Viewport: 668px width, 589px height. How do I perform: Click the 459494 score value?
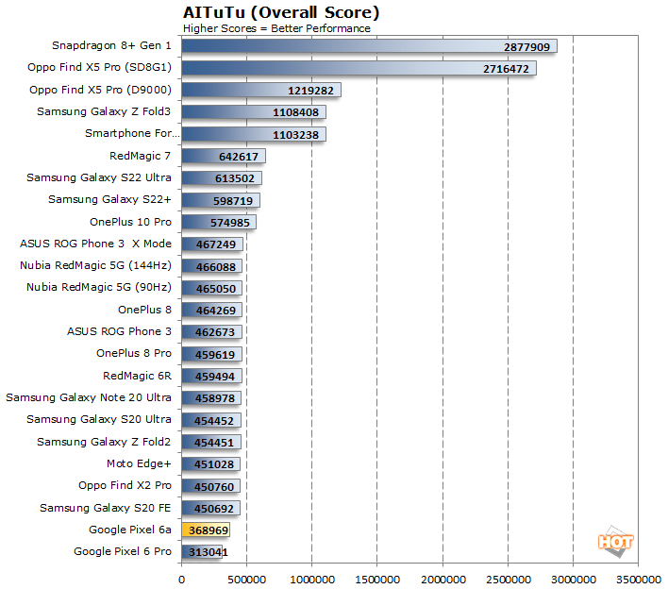click(215, 377)
